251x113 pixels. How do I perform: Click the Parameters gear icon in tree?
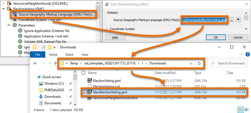15,25
